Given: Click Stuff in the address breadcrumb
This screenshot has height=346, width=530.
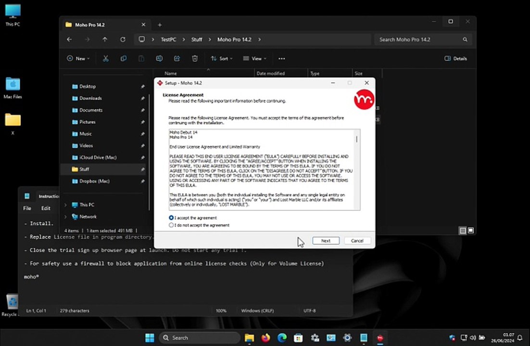Looking at the screenshot, I should point(197,39).
